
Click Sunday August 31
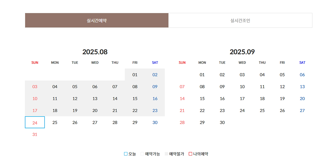click(35, 134)
